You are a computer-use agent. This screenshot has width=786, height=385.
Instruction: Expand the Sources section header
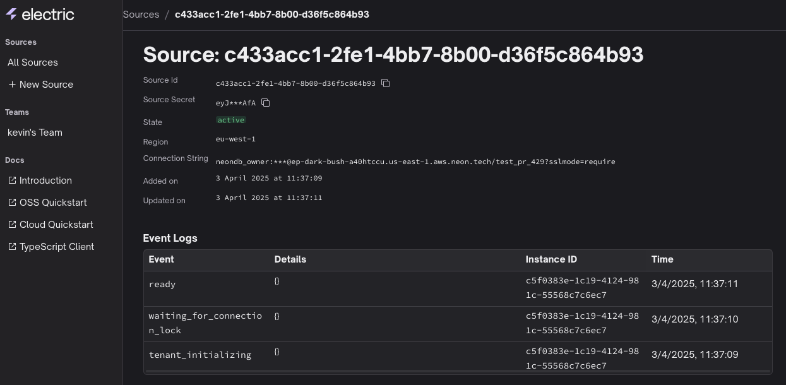[20, 42]
